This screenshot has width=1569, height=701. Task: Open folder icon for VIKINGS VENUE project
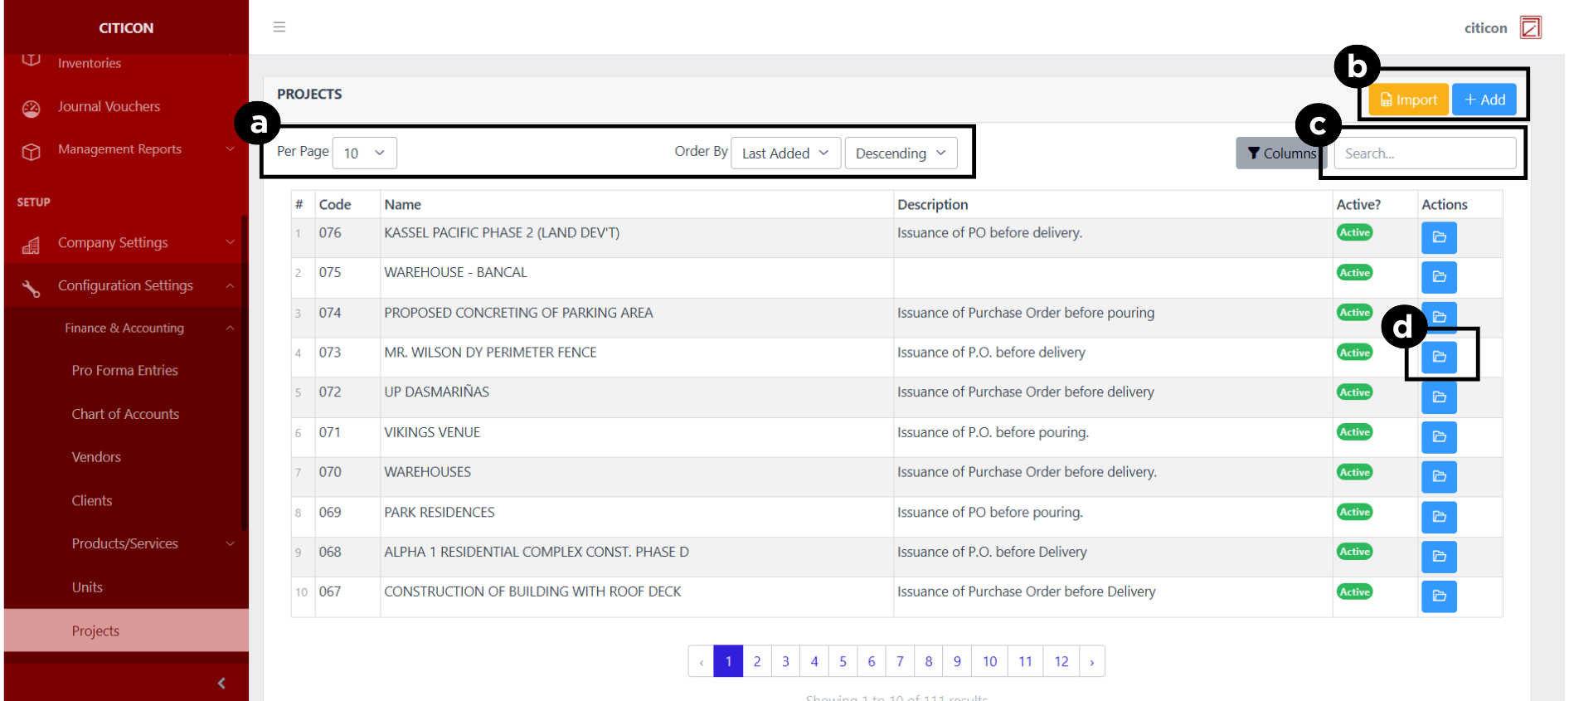[1438, 437]
